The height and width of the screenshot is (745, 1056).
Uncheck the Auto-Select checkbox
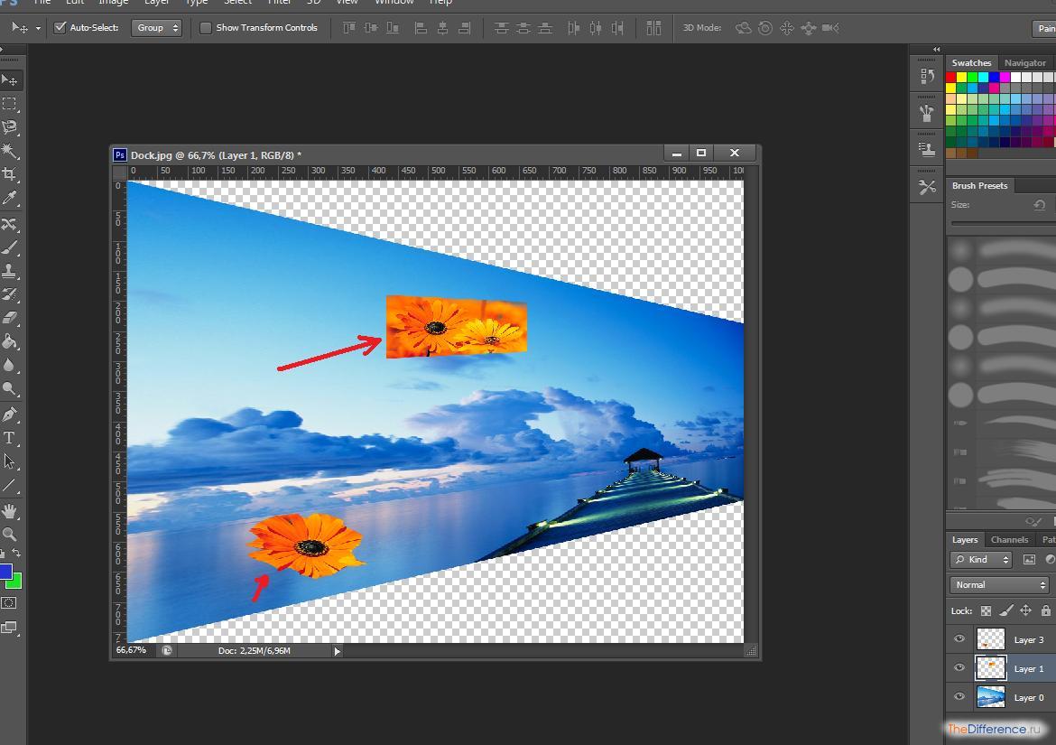(60, 27)
